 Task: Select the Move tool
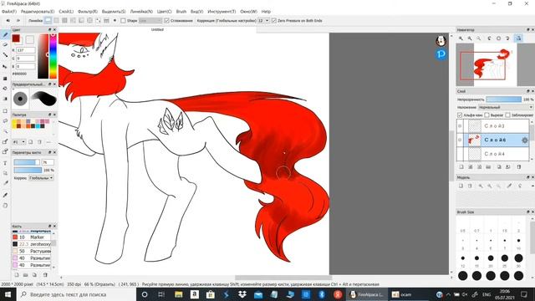point(5,67)
